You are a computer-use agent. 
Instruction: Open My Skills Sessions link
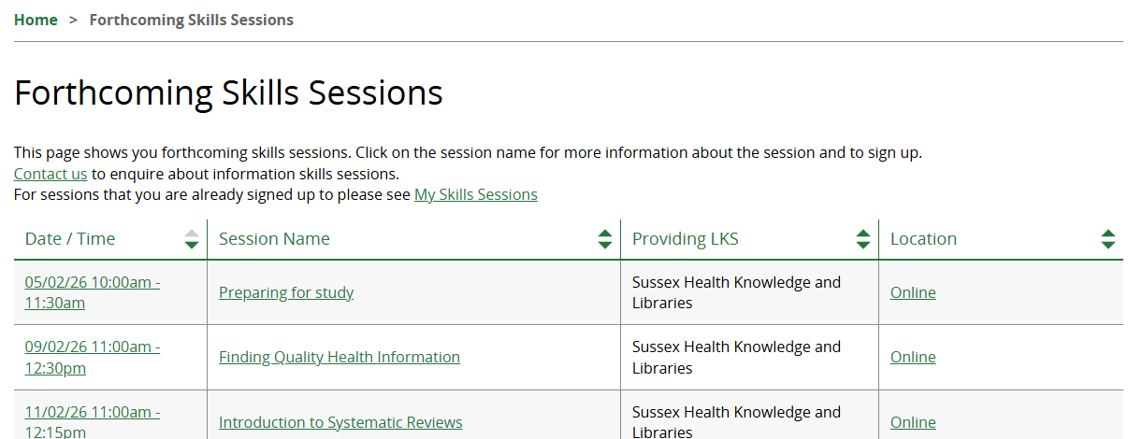coord(475,194)
